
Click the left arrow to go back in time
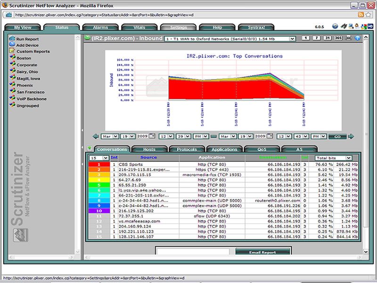(96, 136)
